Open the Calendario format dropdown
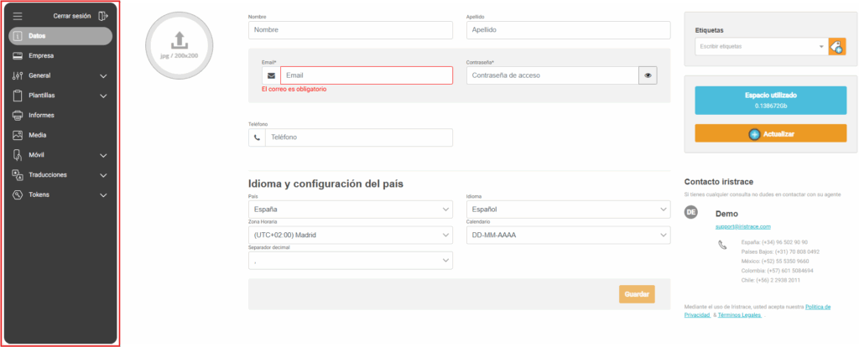This screenshot has height=347, width=859. 568,235
